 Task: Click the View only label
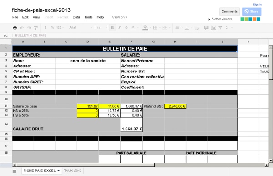pos(120,17)
